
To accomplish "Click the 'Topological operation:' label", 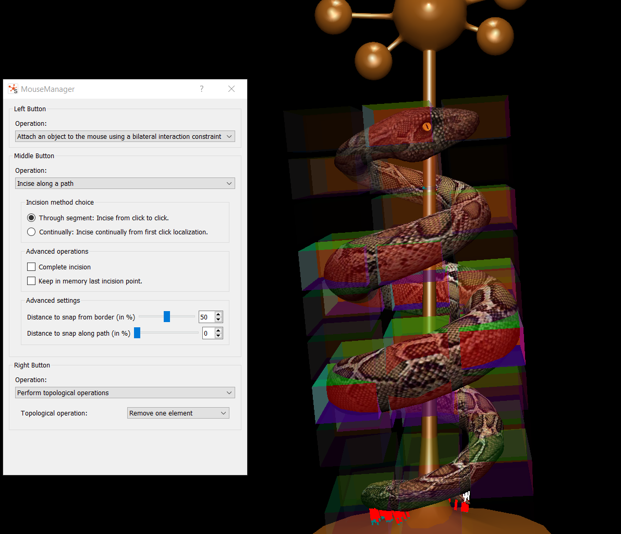I will click(54, 413).
